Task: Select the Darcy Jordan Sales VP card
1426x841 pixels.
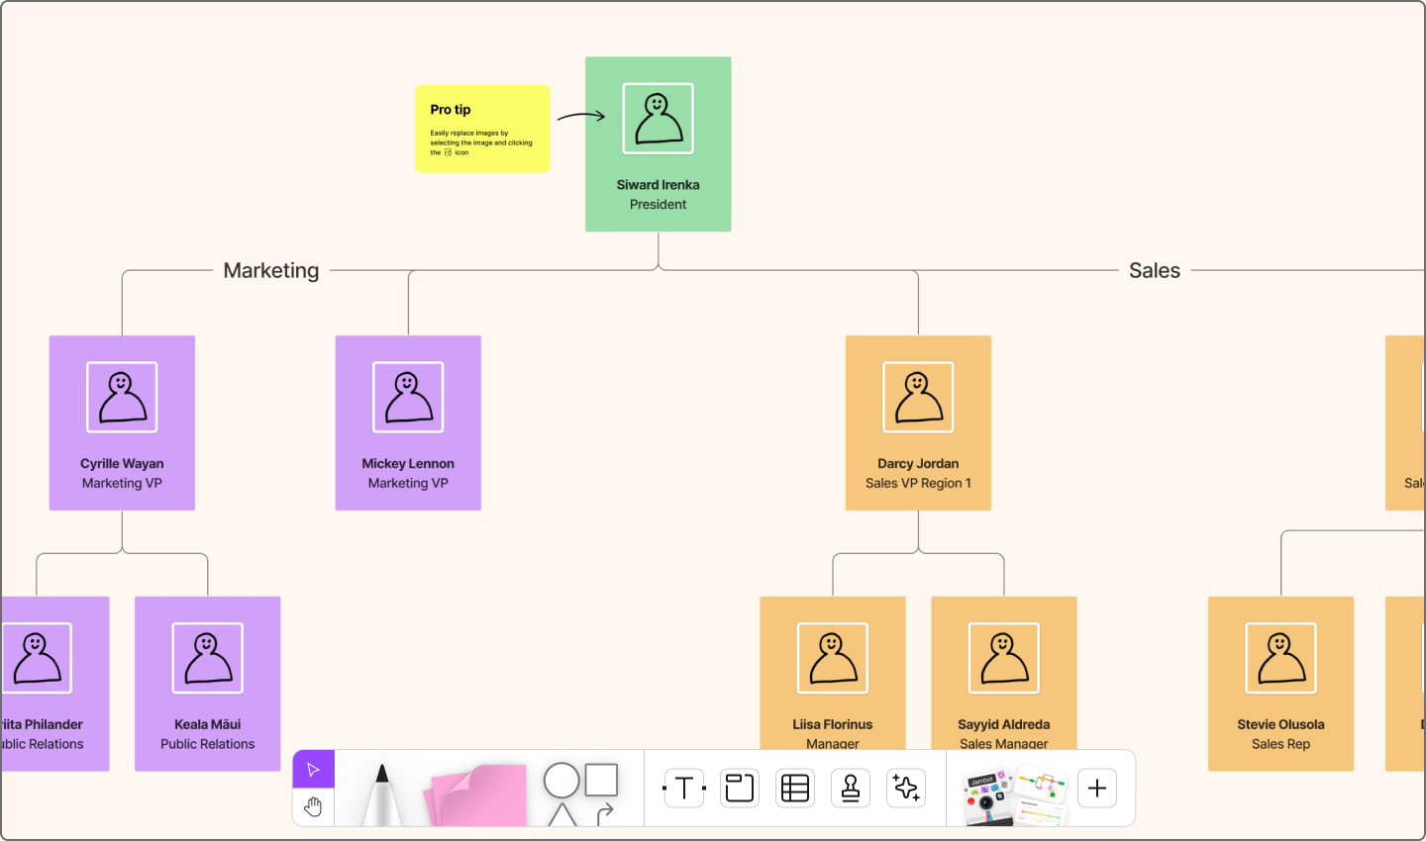Action: click(917, 423)
